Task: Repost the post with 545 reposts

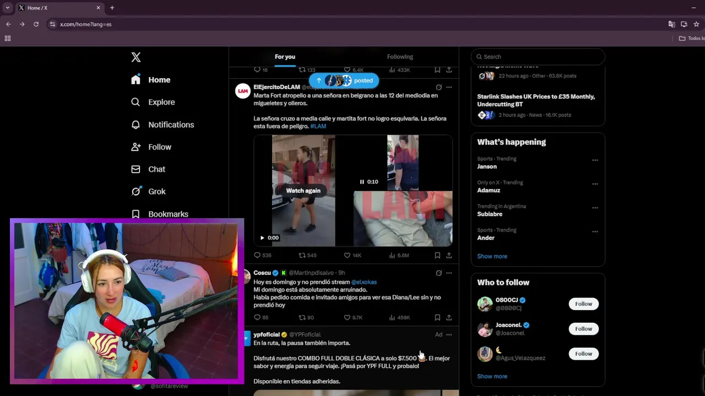Action: 307,255
